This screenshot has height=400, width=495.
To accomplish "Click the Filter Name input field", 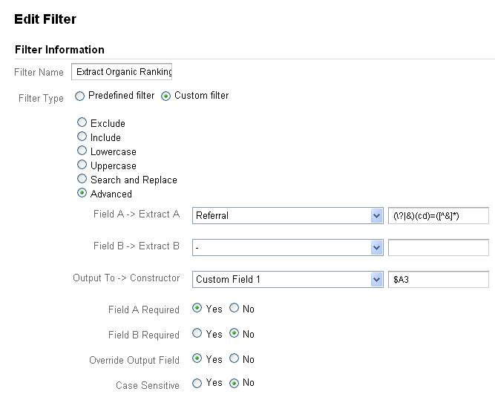I will click(122, 72).
